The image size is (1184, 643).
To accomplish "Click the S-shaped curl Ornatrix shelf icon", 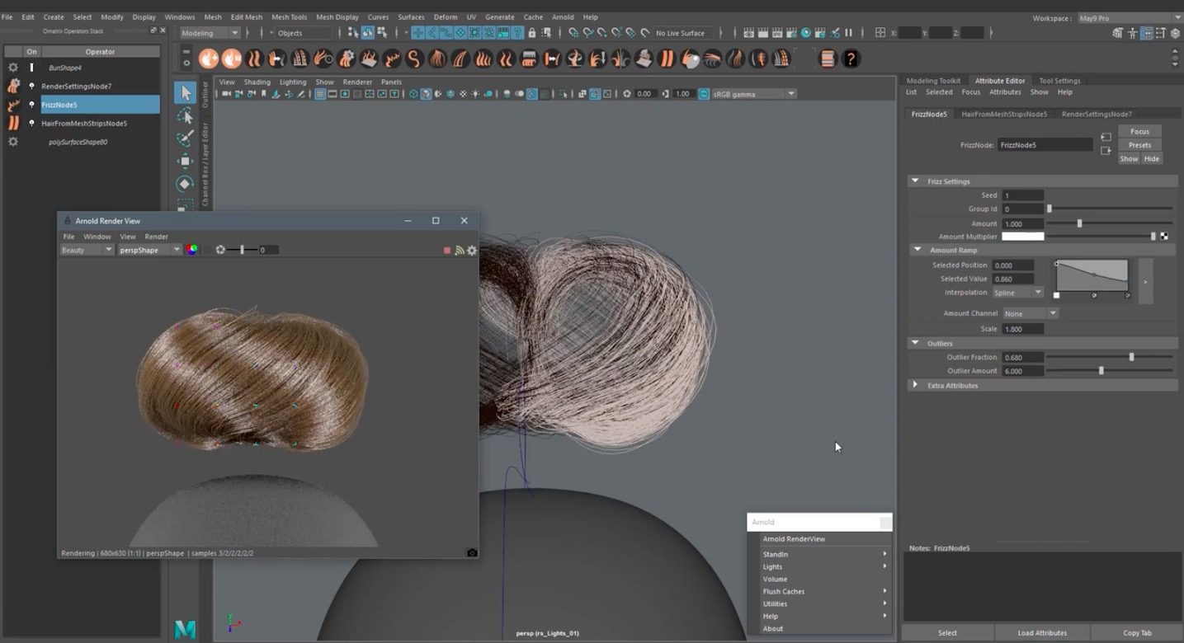I will coord(414,59).
